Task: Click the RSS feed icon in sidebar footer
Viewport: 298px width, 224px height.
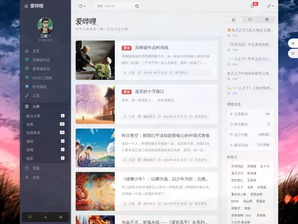Action: [x=45, y=217]
